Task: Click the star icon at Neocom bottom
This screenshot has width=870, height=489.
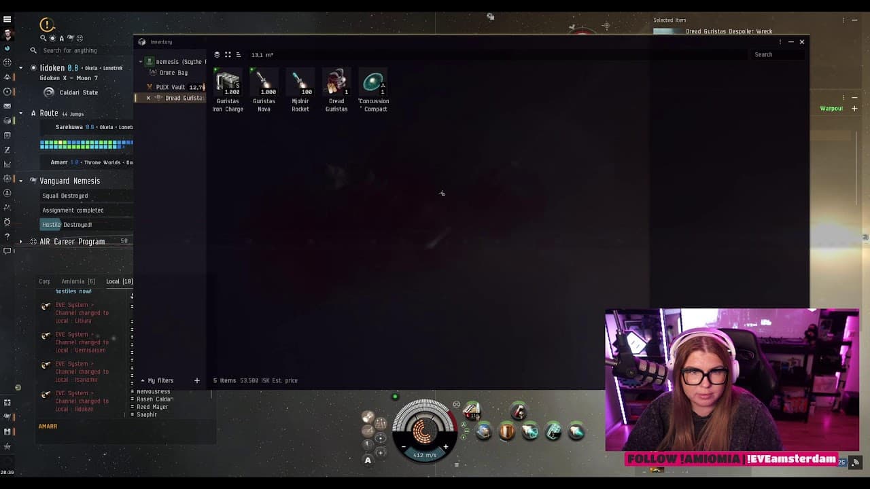Action: (x=7, y=446)
